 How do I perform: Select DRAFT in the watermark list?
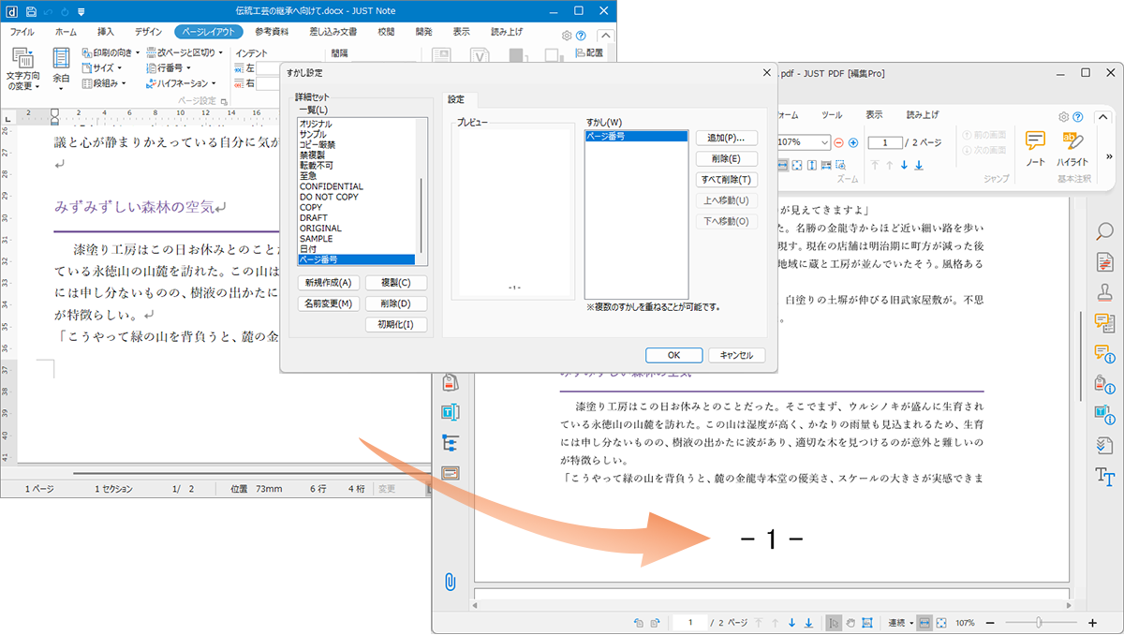314,218
